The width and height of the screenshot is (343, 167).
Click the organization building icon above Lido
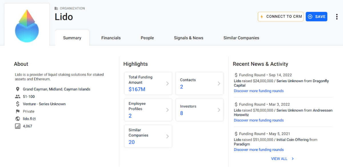click(x=56, y=9)
